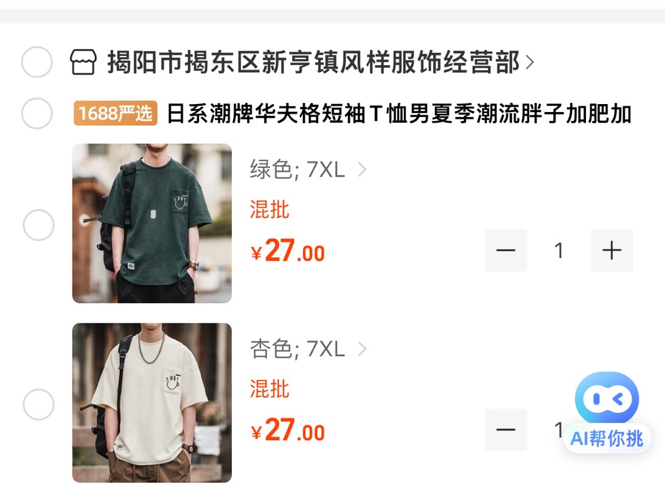Select the entire shop's items checkbox
Viewport: 665px width, 484px height.
click(x=37, y=62)
